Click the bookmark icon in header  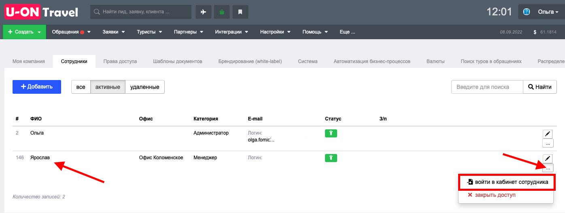pos(240,12)
